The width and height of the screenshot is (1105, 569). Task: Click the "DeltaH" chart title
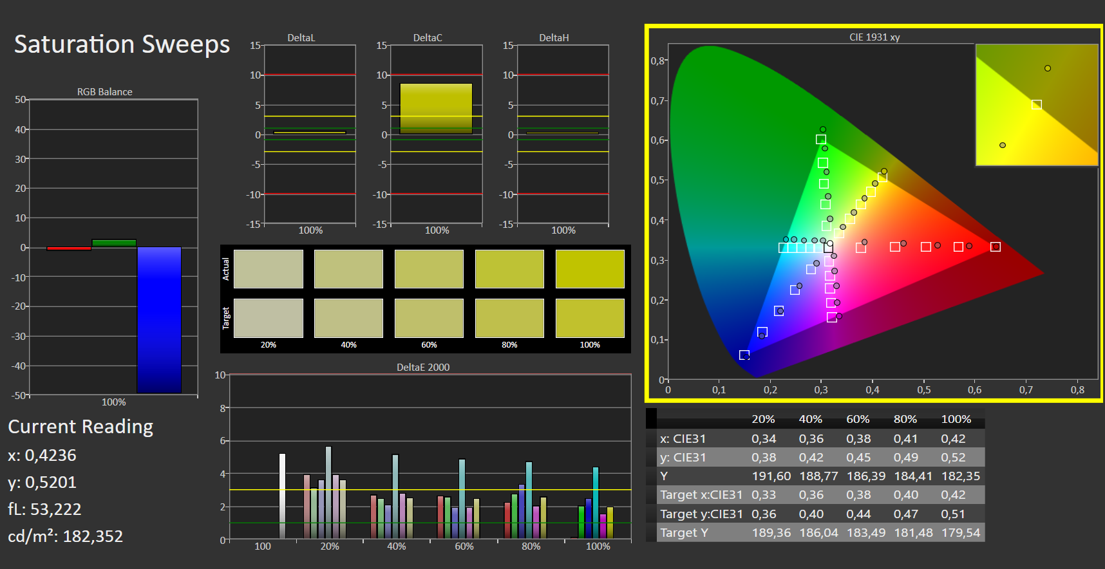coord(554,38)
